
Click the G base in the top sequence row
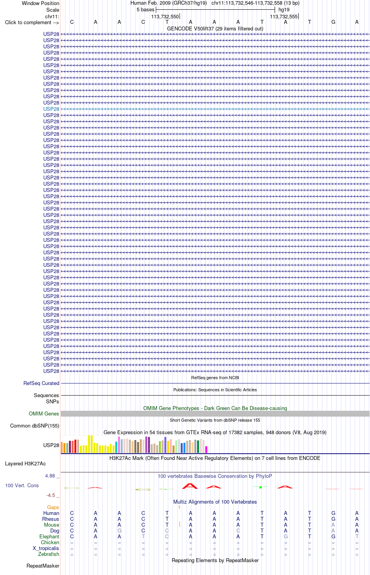tap(333, 22)
